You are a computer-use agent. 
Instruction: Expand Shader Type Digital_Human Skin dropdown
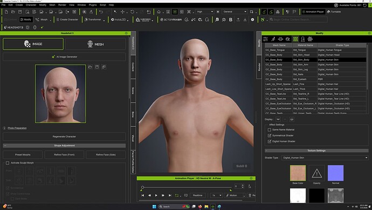point(325,158)
